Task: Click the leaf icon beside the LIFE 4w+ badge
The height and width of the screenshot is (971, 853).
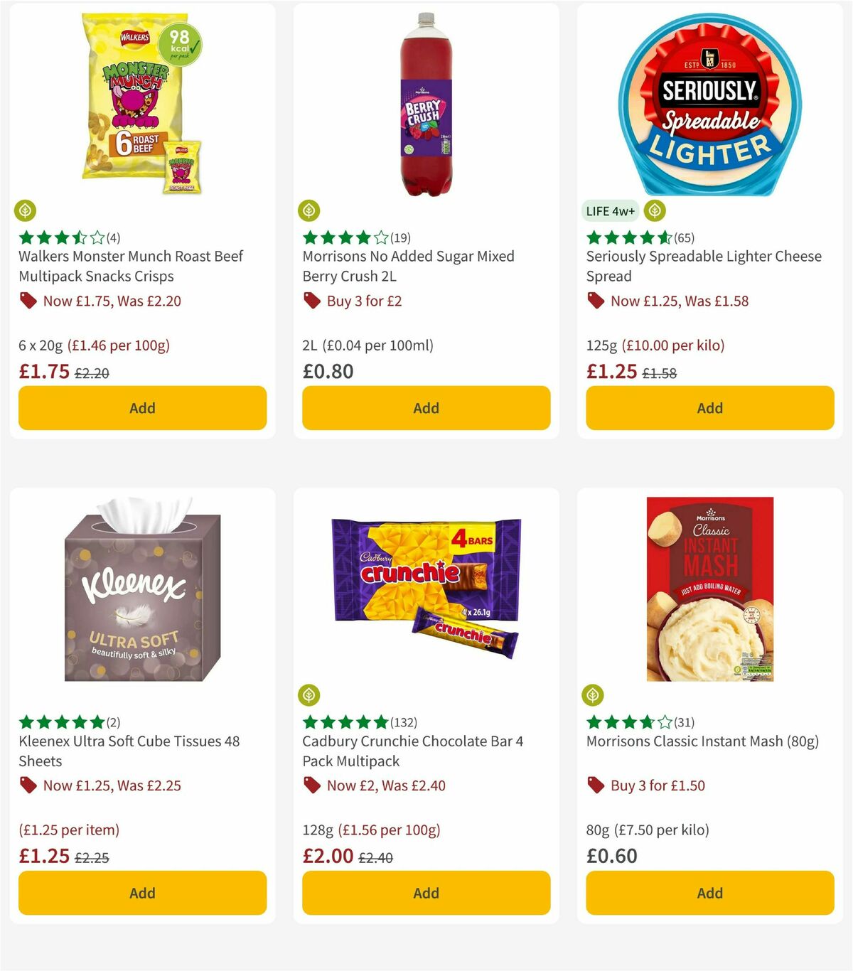Action: coord(654,210)
